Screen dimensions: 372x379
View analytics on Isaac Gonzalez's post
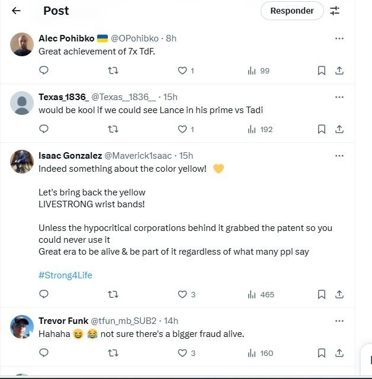[261, 294]
